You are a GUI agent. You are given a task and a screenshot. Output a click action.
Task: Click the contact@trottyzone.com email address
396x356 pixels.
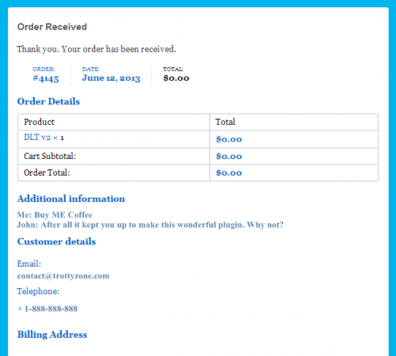(x=63, y=276)
